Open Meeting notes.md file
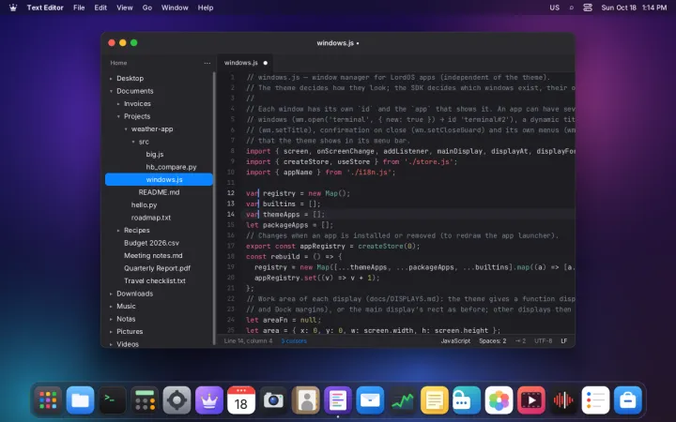Viewport: 676px width, 422px height. (159, 256)
